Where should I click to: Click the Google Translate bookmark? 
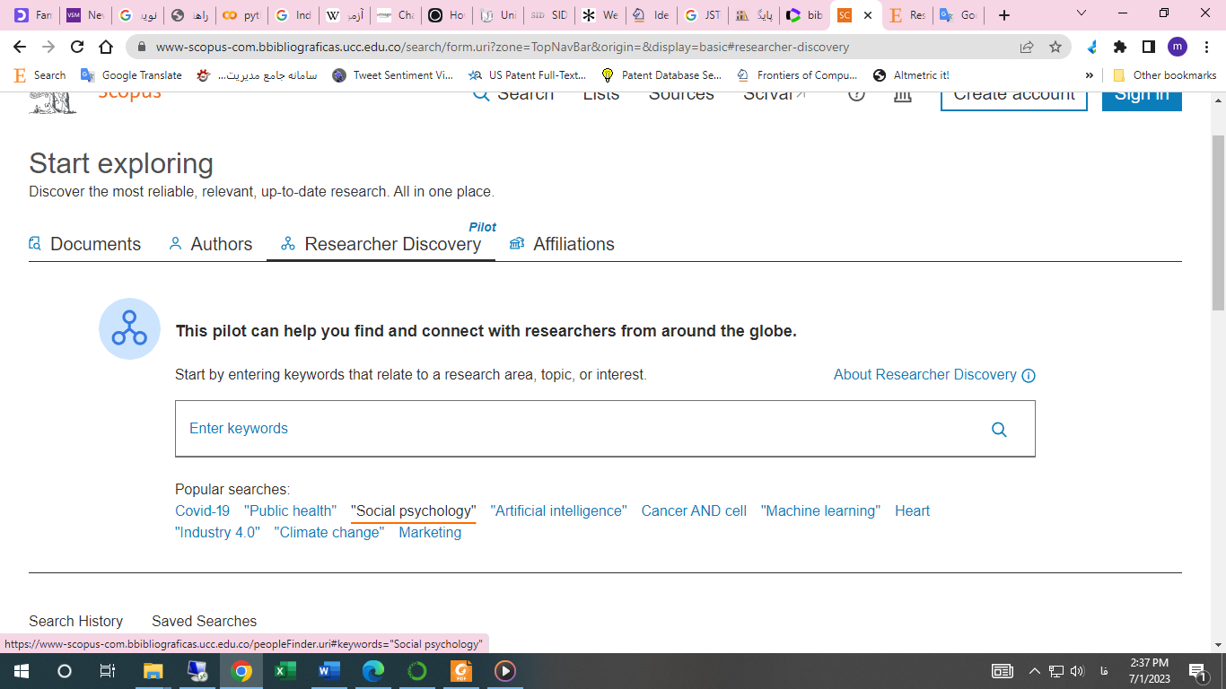(131, 75)
